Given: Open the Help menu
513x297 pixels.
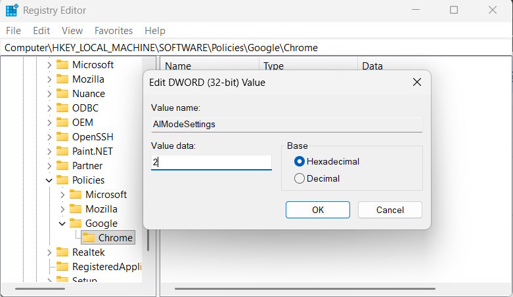Looking at the screenshot, I should coord(155,31).
